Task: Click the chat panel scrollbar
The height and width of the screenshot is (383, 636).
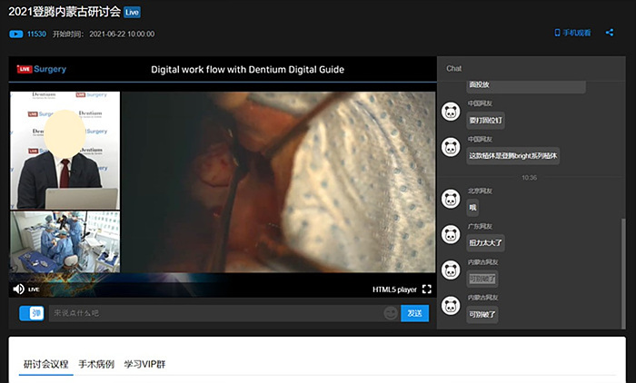Action: coord(623,273)
